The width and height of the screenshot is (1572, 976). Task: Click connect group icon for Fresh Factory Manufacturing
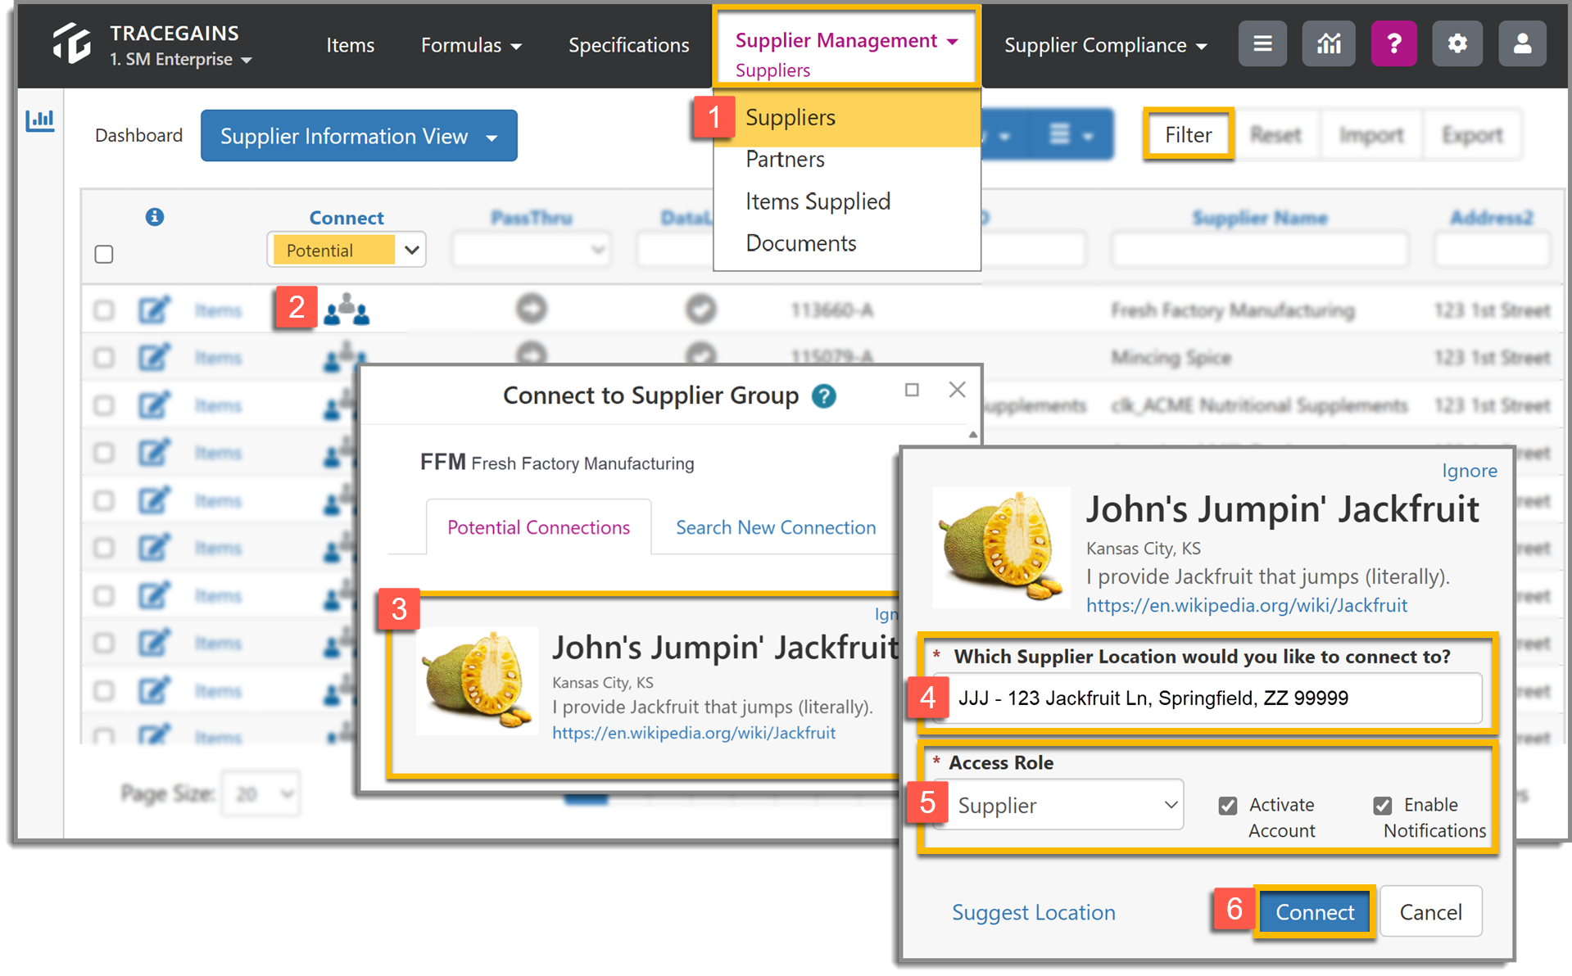tap(347, 310)
